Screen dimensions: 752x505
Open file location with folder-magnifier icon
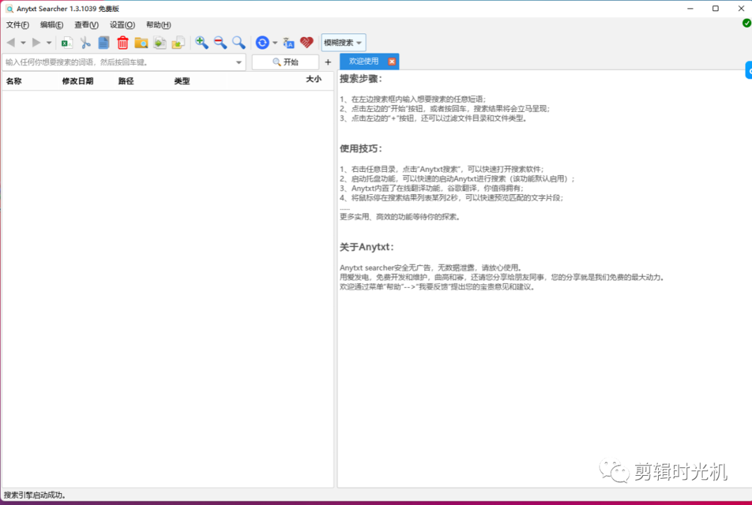coord(141,42)
